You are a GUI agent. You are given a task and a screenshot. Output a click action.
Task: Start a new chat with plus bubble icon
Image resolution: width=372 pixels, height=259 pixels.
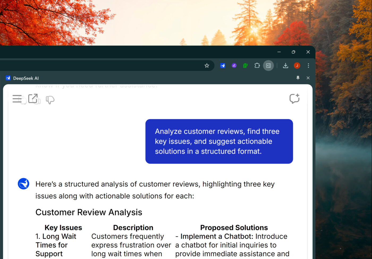(294, 99)
